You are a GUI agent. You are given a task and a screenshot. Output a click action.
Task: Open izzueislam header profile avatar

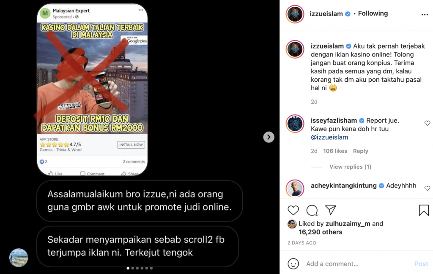pyautogui.click(x=295, y=14)
